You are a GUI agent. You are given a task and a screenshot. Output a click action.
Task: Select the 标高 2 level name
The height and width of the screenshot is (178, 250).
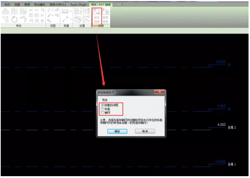pyautogui.click(x=232, y=127)
